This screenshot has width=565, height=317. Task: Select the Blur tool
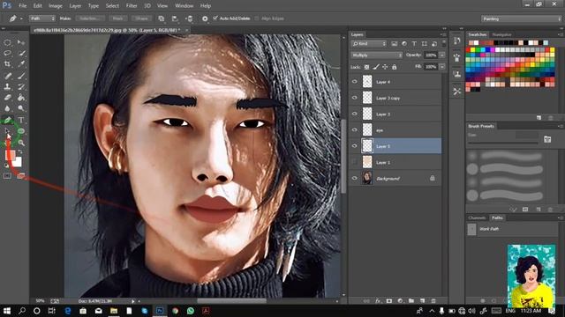pos(7,108)
